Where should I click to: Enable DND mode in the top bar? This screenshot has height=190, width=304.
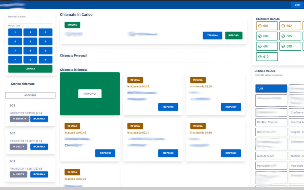point(297,5)
